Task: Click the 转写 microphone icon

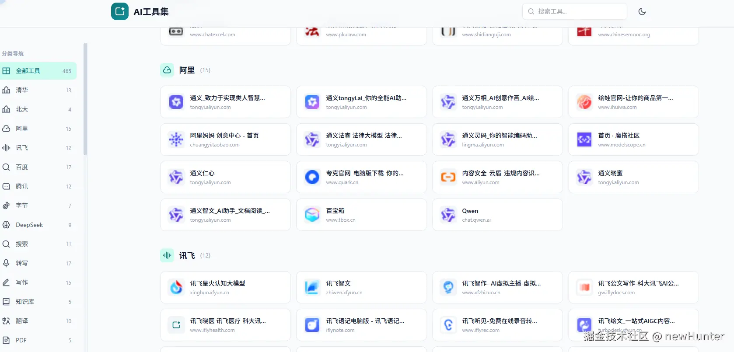Action: pyautogui.click(x=6, y=263)
